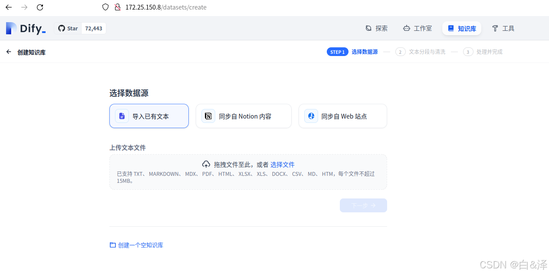This screenshot has width=549, height=274.
Task: Select the 知识库 tab
Action: 462,28
